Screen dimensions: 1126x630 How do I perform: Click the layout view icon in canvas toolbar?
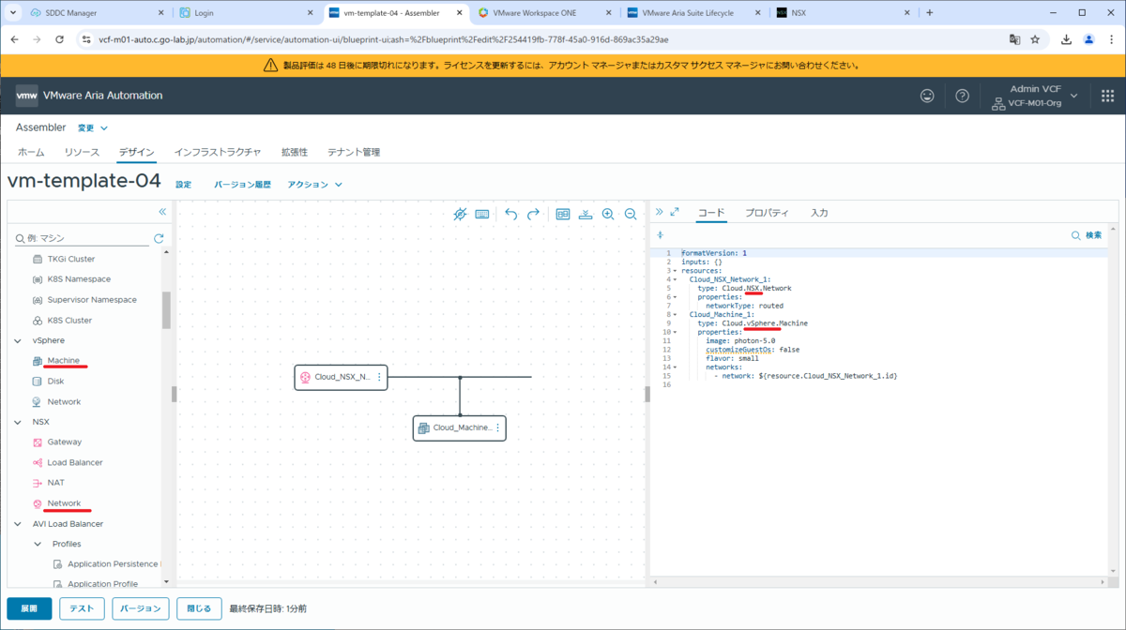click(563, 214)
